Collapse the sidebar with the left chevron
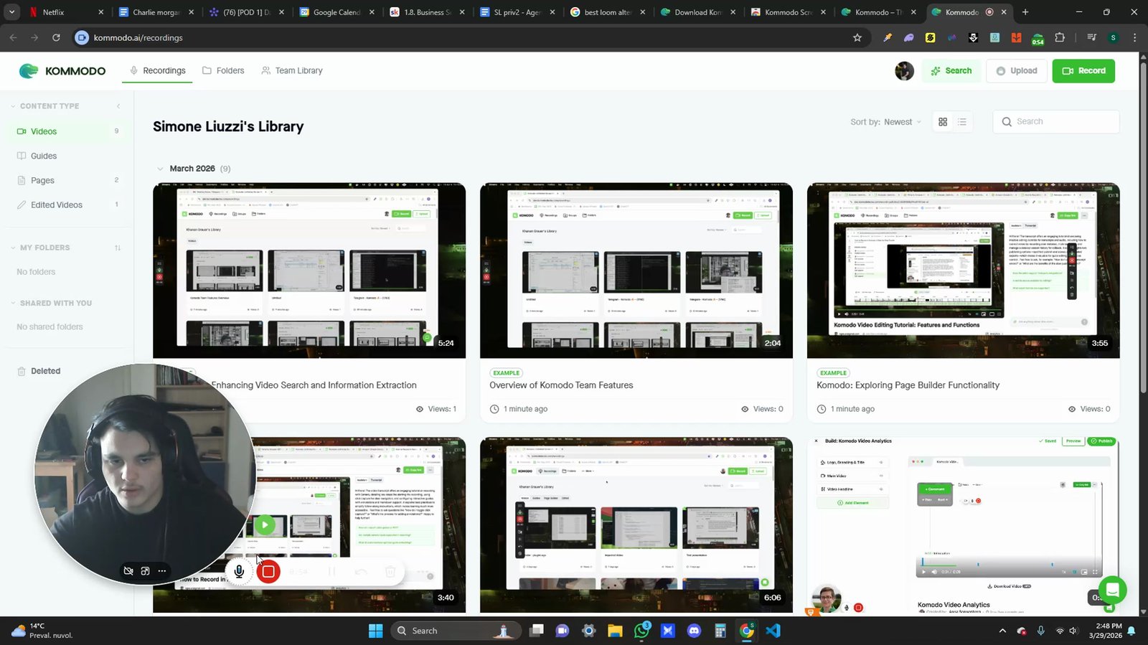 pos(118,106)
